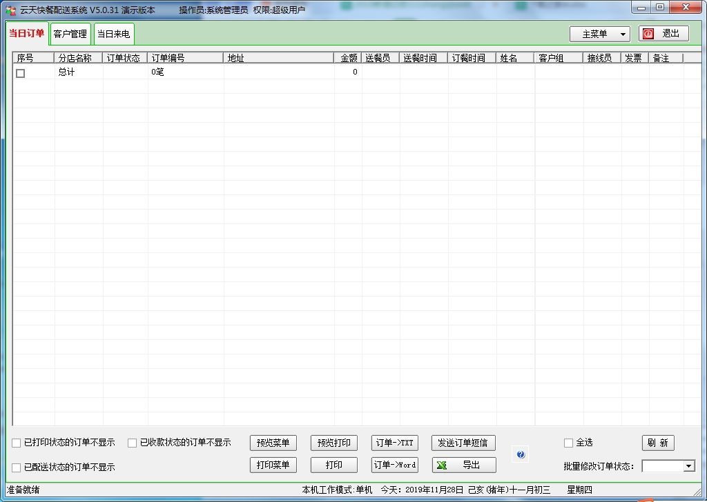Toggle 已打印状态的订单不显示 checkbox
707x502 pixels.
(17, 443)
